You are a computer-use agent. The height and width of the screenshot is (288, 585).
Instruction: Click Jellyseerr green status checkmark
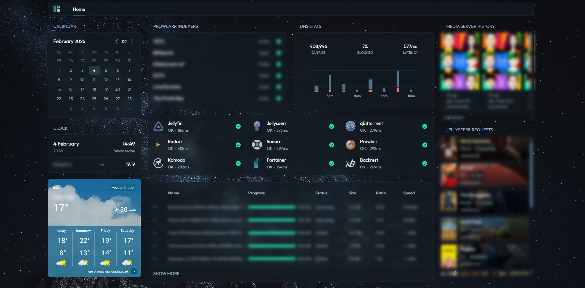click(332, 126)
